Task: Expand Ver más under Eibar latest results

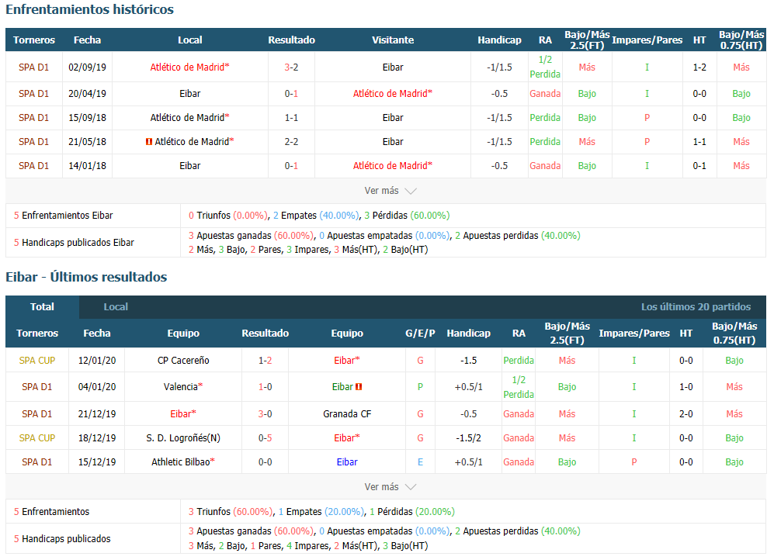Action: [x=390, y=487]
